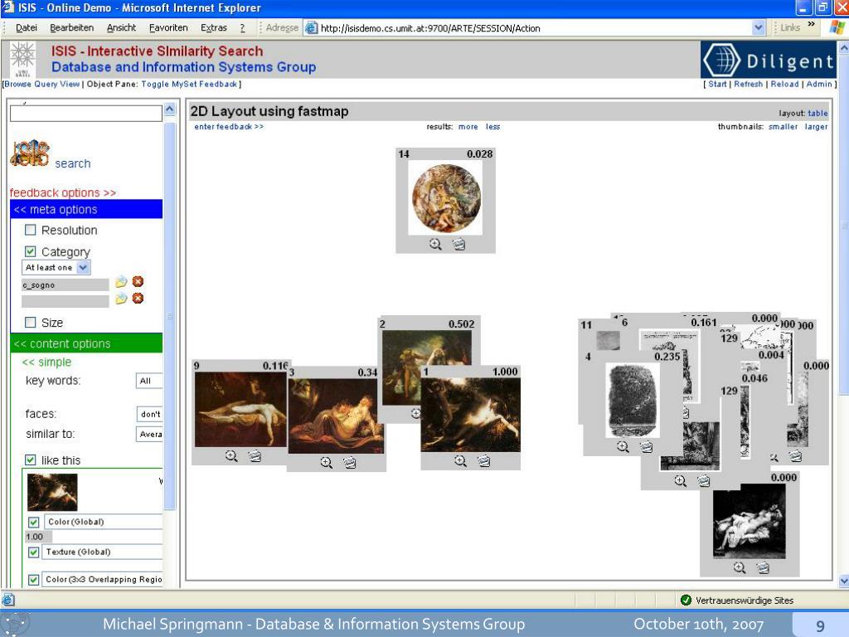Click the browse icon next to c_sogno field
849x637 pixels.
(122, 282)
